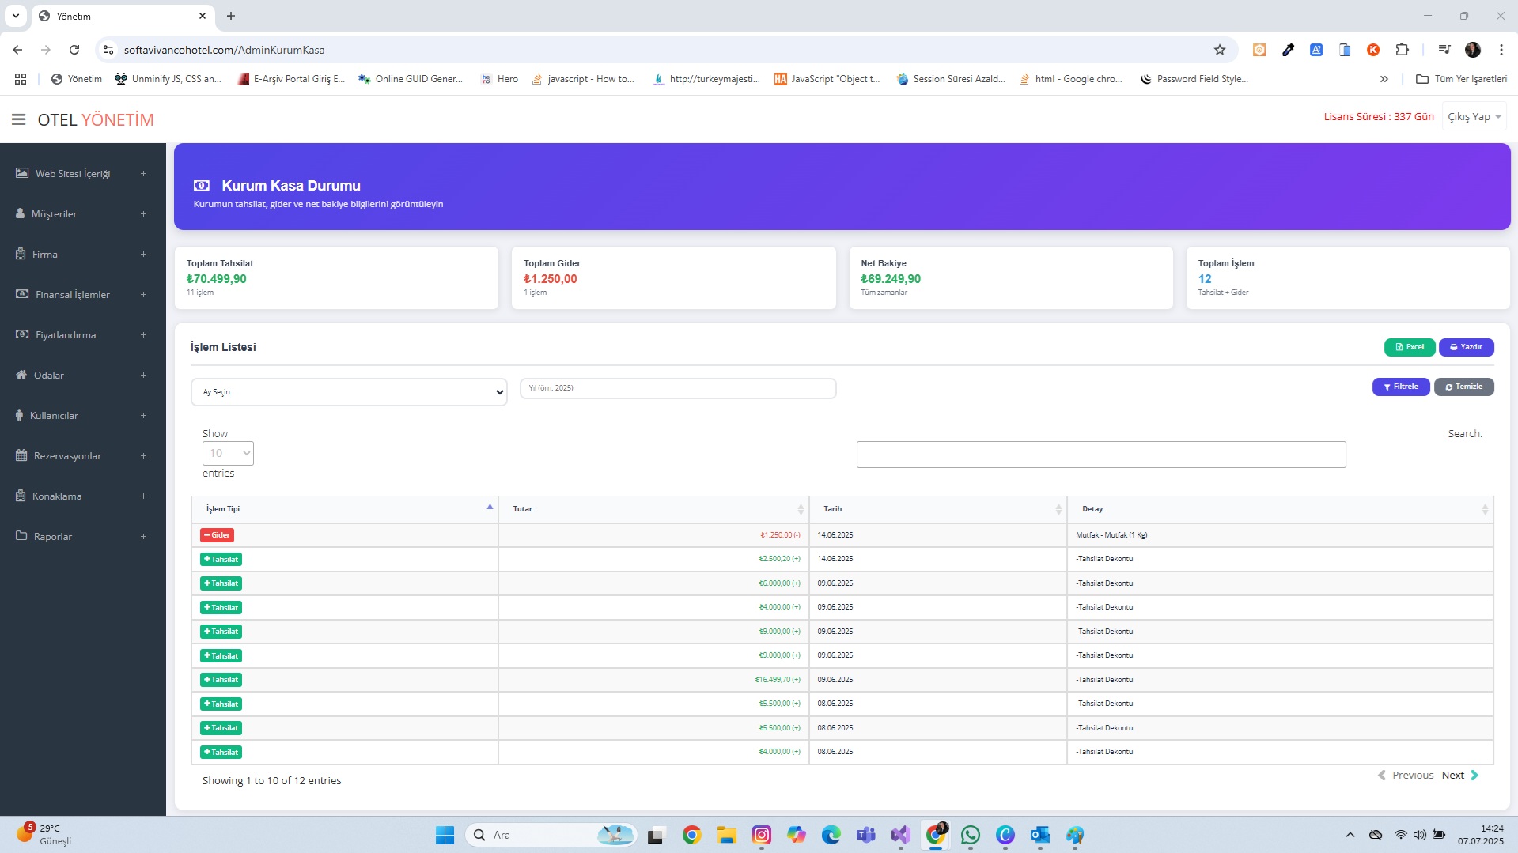The width and height of the screenshot is (1518, 853).
Task: Show hidden system tray icons
Action: 1350,835
